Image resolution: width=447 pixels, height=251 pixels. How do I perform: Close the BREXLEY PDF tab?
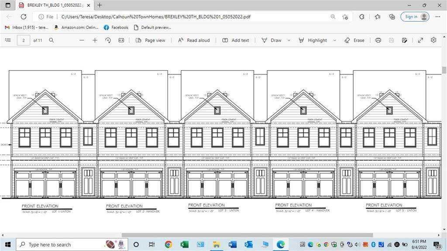(89, 5)
